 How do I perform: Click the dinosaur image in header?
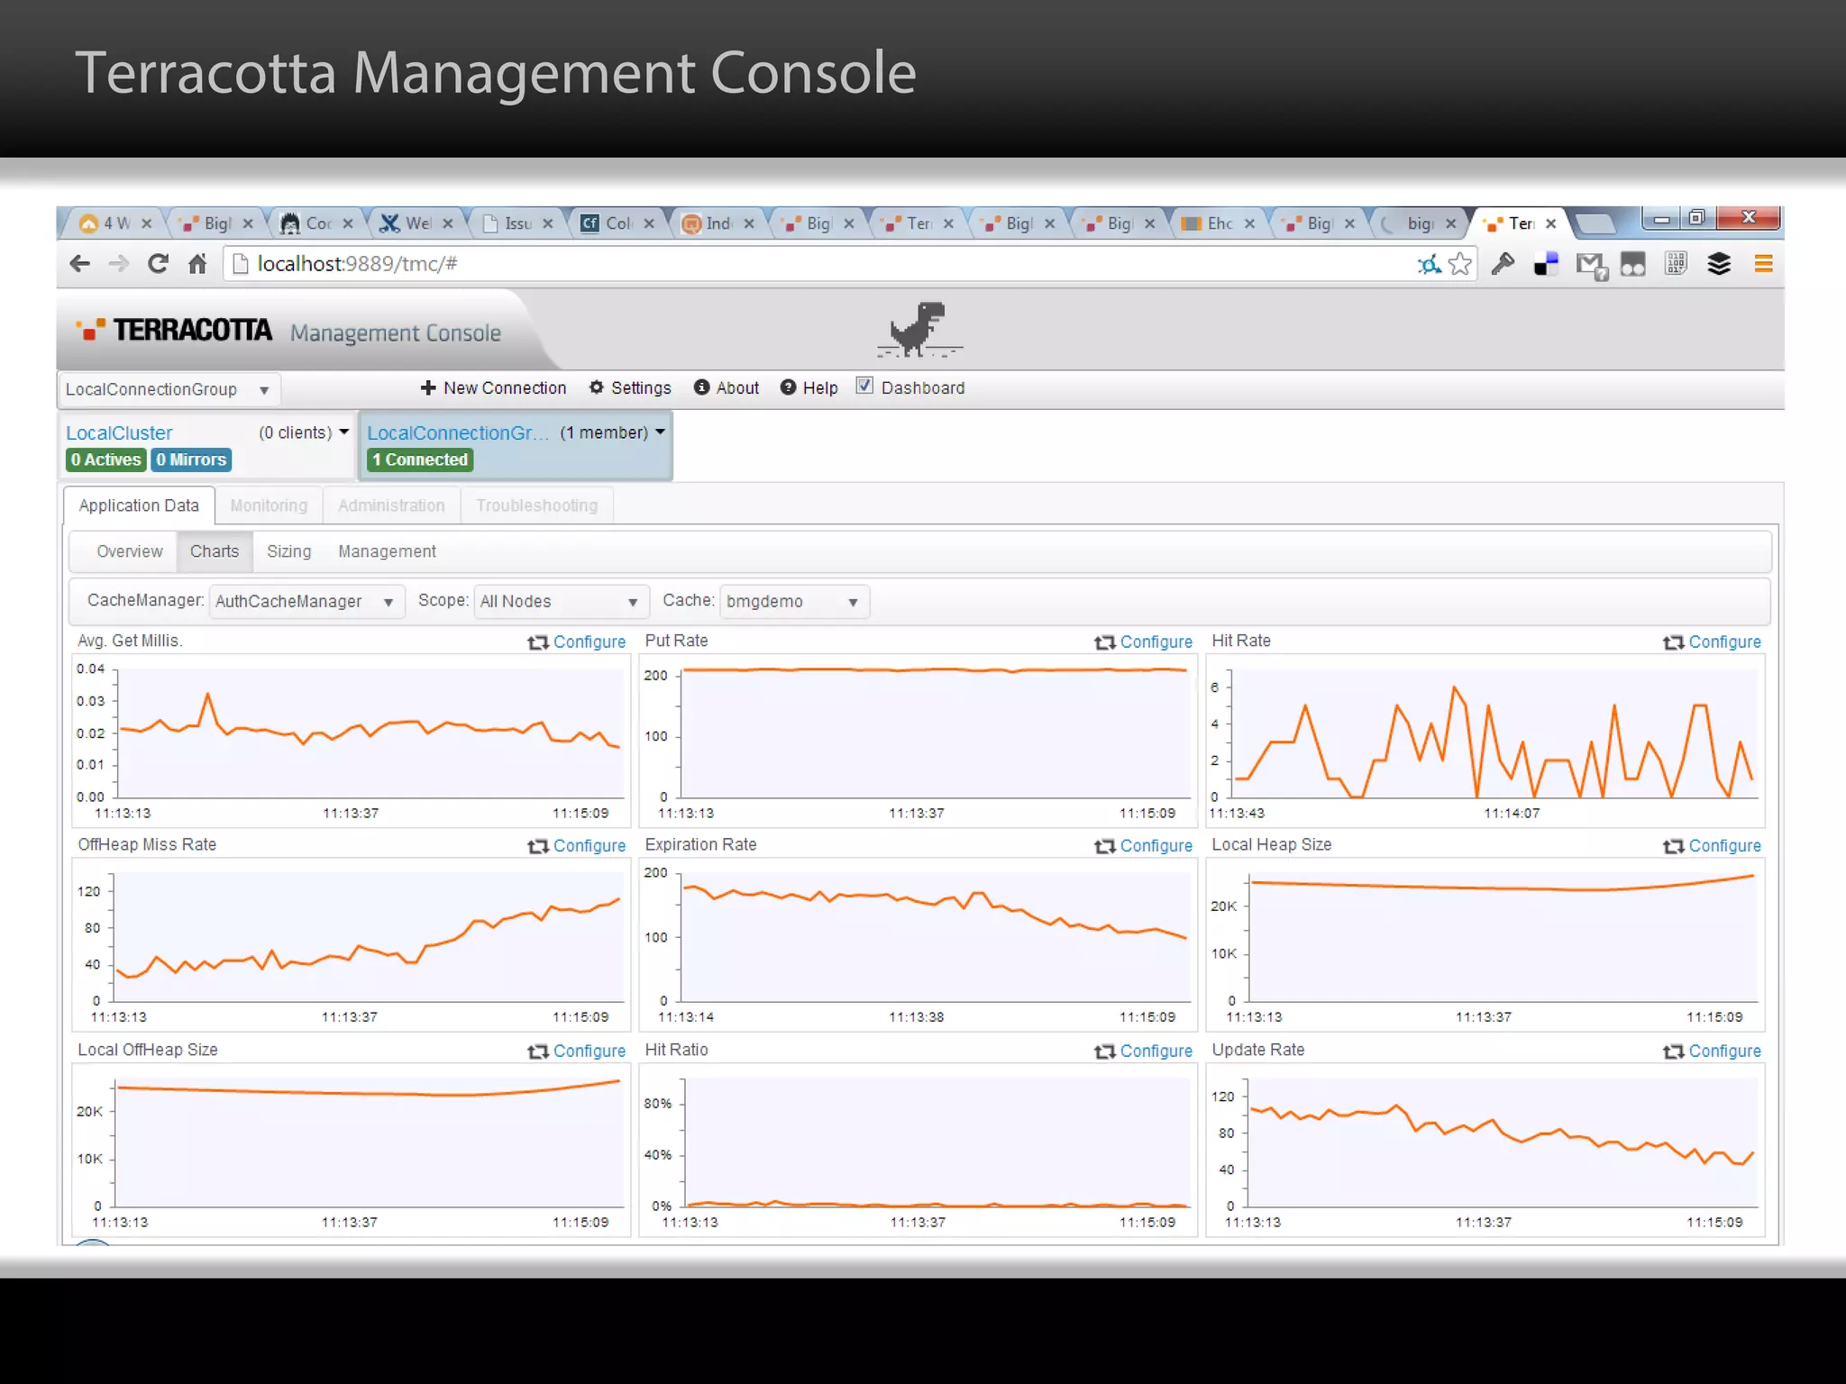tap(919, 330)
